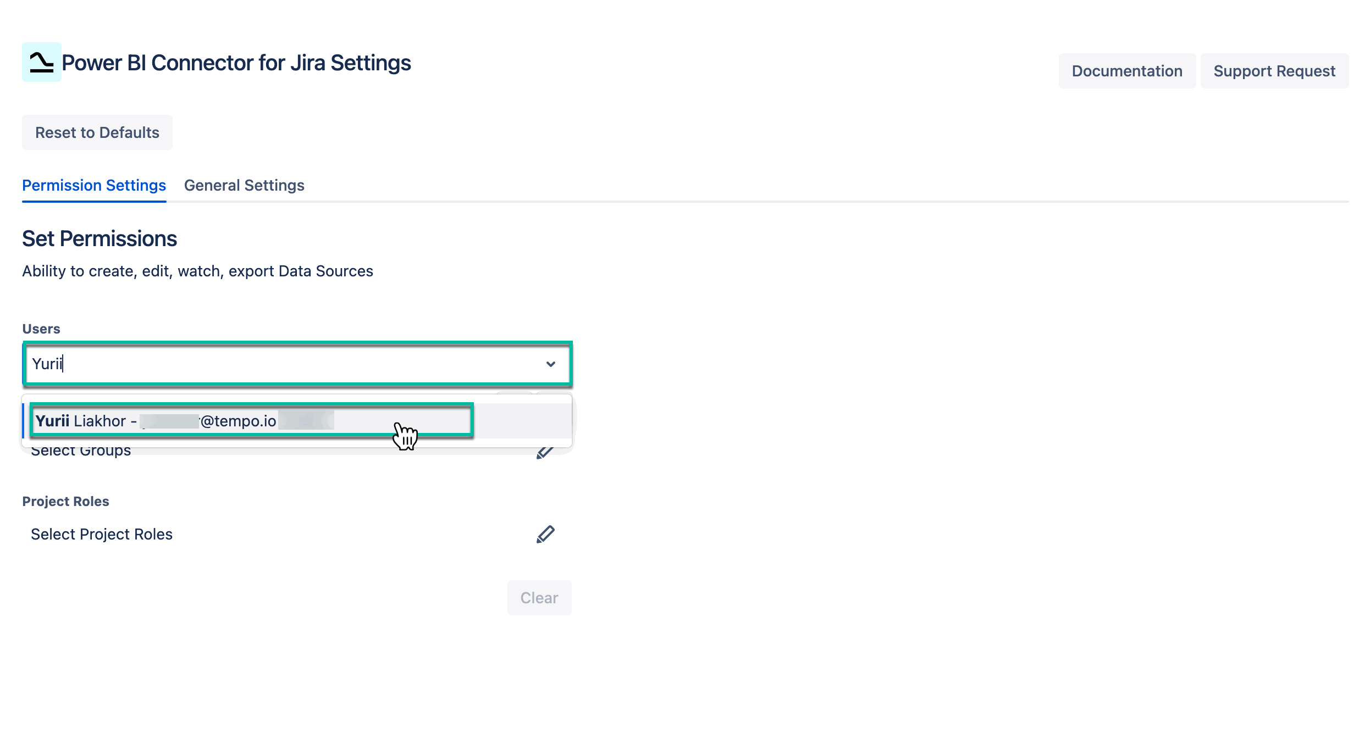Click the Set Permissions heading

(100, 238)
